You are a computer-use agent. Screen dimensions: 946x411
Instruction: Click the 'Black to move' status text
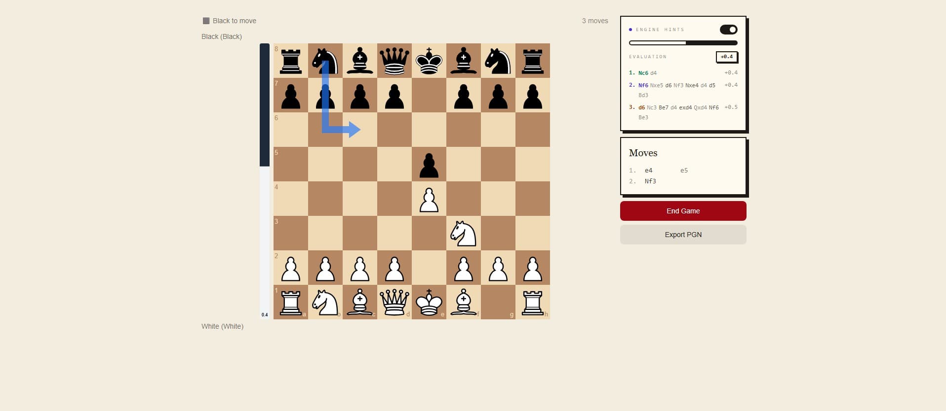tap(235, 21)
